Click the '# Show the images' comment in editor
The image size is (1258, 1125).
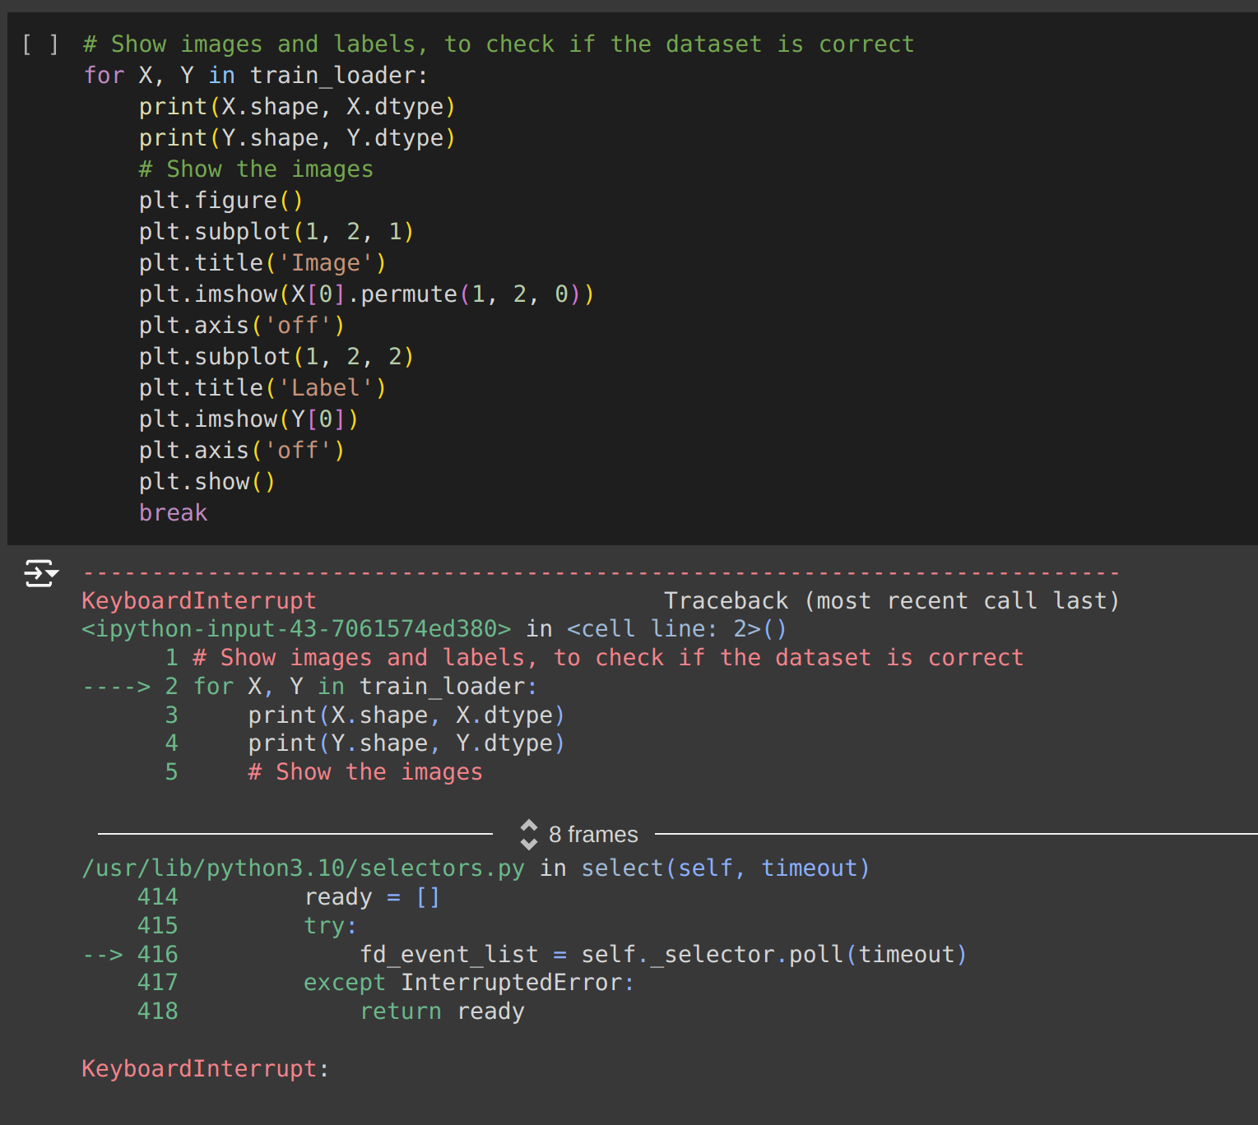(x=256, y=169)
